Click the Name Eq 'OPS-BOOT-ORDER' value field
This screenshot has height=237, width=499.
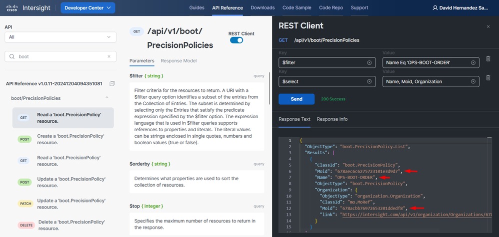click(x=431, y=62)
